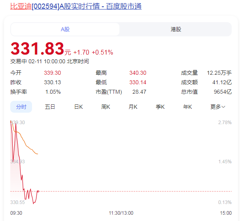Click the 最低 value 330.14
This screenshot has width=240, height=221.
138,82
